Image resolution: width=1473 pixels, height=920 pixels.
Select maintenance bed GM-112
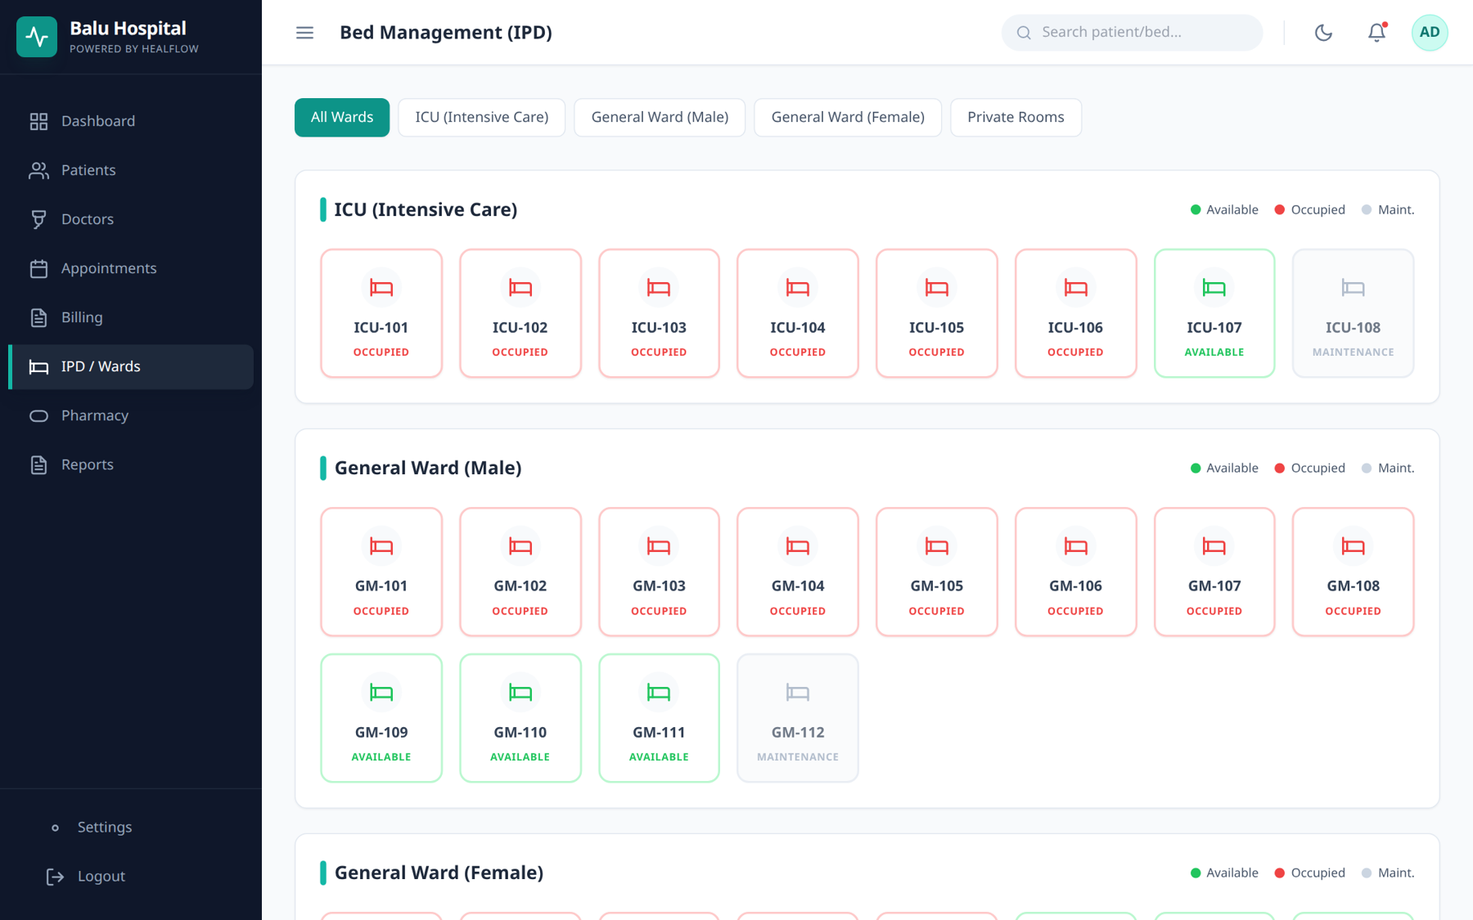tap(798, 718)
